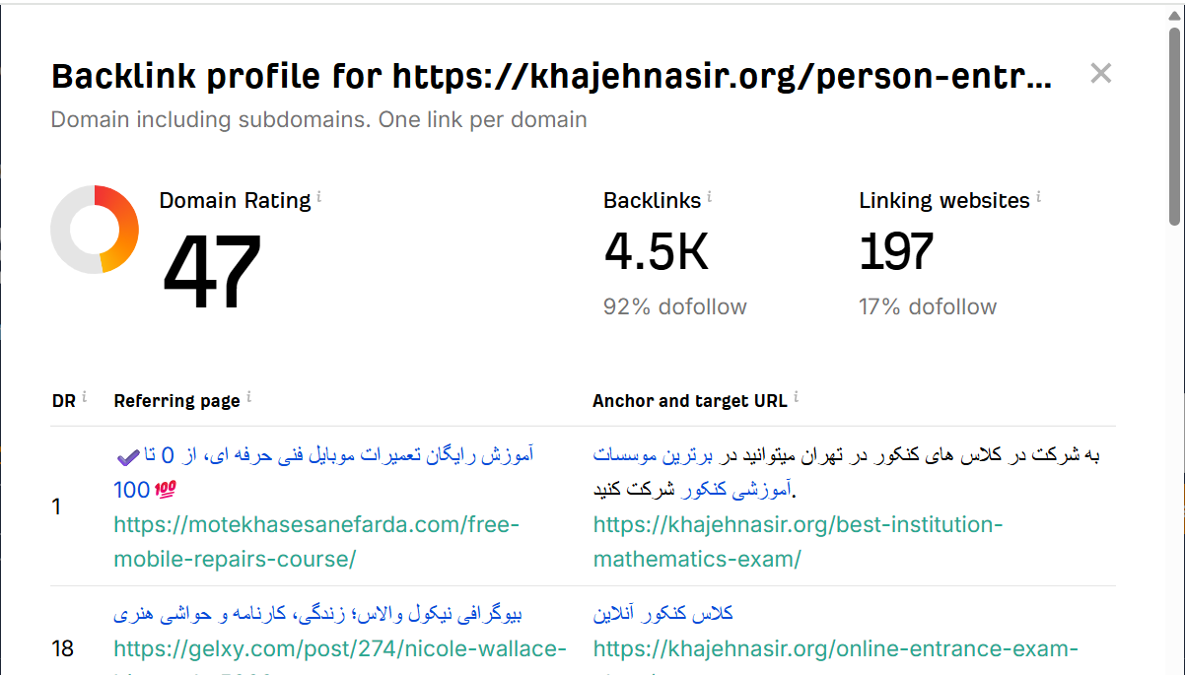Click the Persian anchor text above the online-entrance-exam URL

tap(662, 614)
